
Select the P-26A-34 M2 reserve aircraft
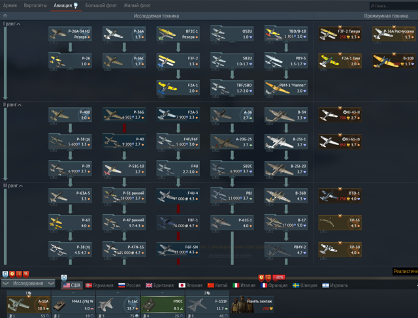(71, 34)
